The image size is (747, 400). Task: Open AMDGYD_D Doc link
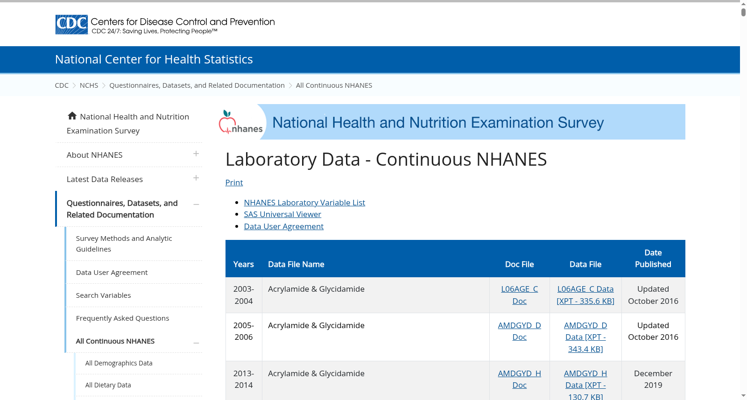tap(520, 331)
